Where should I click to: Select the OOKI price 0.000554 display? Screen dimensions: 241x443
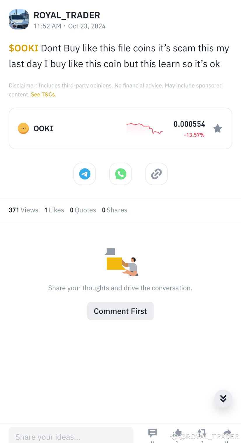coord(189,123)
